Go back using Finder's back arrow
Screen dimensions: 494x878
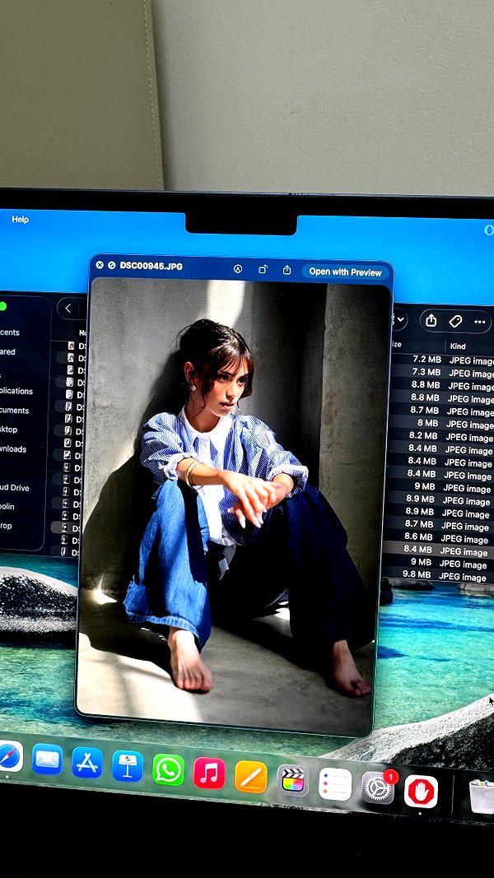[x=68, y=308]
